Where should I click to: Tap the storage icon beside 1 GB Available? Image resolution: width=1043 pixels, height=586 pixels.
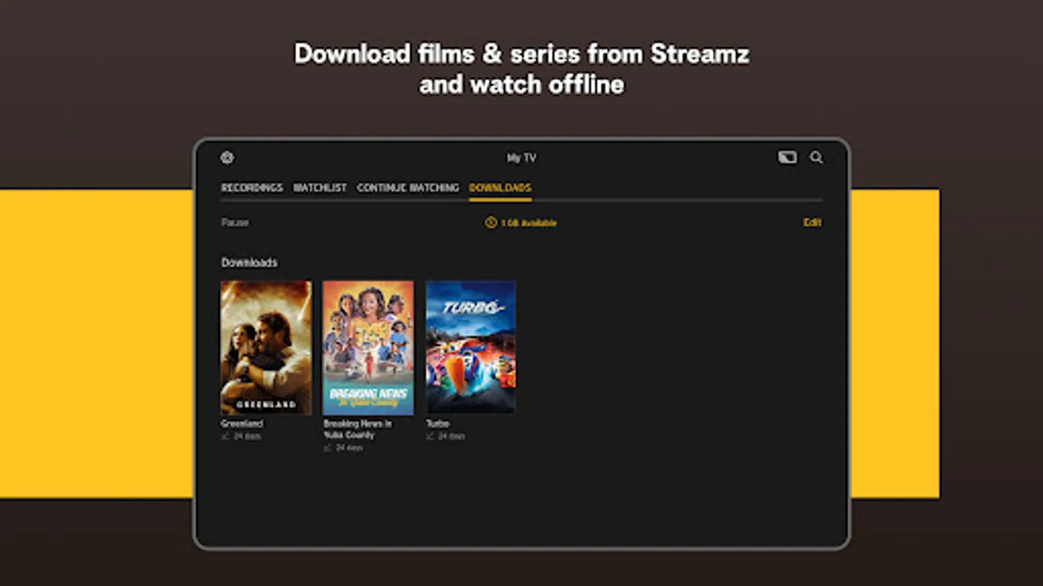pyautogui.click(x=491, y=223)
